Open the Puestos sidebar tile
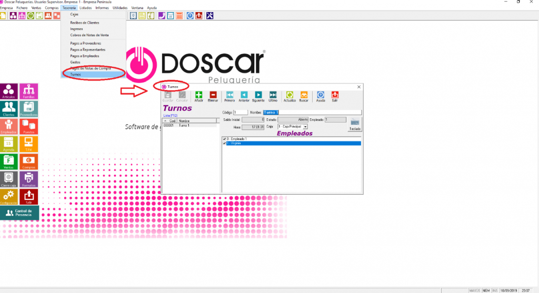Viewport: 539px width, 293px height. click(x=29, y=126)
